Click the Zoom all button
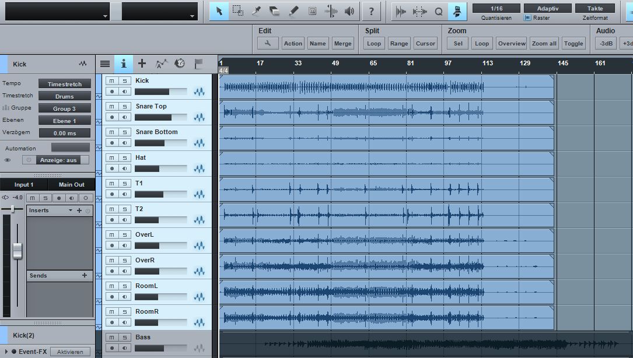This screenshot has width=633, height=358. pyautogui.click(x=544, y=43)
